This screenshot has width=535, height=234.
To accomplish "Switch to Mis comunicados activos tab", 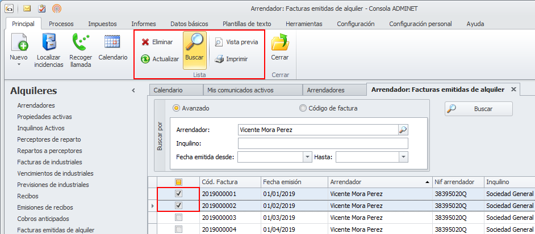I will pos(253,90).
